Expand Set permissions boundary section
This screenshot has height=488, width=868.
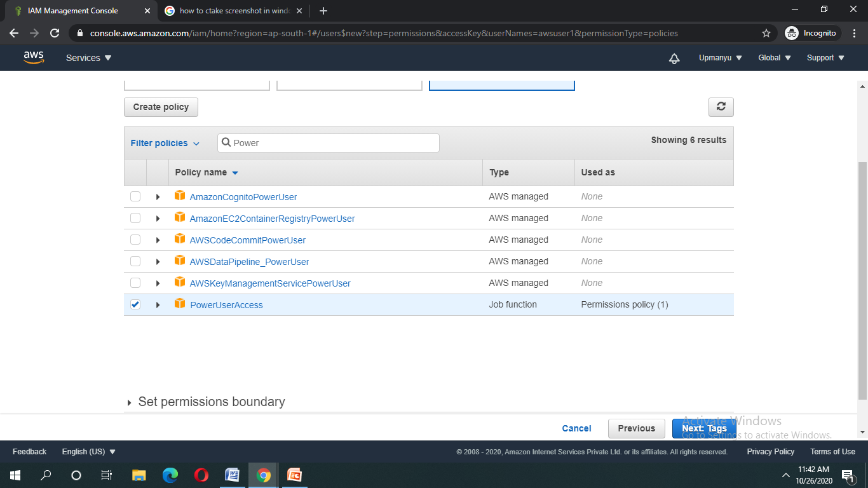(205, 402)
